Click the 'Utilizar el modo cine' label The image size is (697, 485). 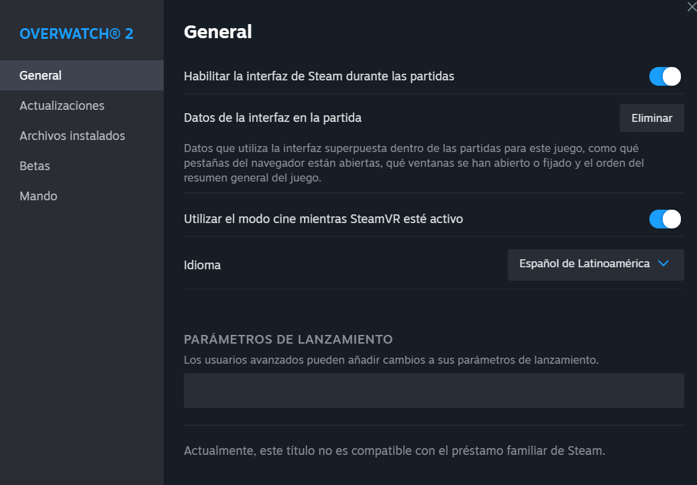point(323,219)
